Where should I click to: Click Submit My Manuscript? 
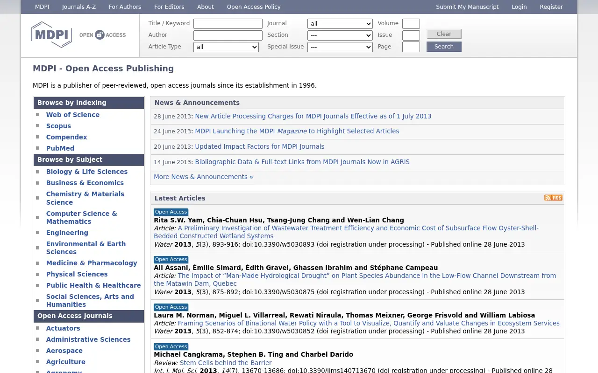[x=467, y=7]
